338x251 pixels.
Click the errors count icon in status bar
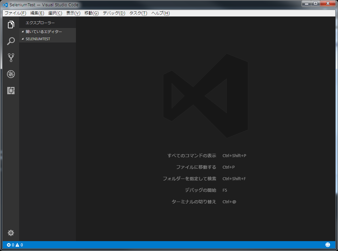tap(9, 245)
